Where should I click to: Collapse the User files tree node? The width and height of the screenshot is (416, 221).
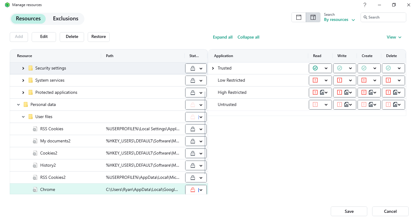pyautogui.click(x=23, y=117)
